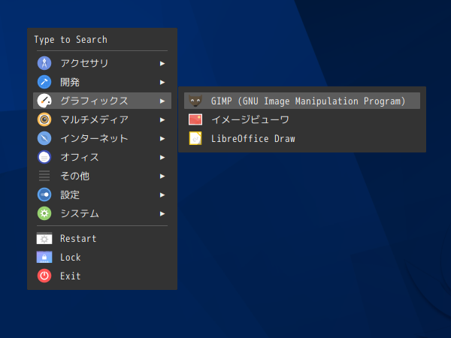This screenshot has width=451, height=338.
Task: Launch イメージビューワ from the submenu
Action: (x=302, y=119)
